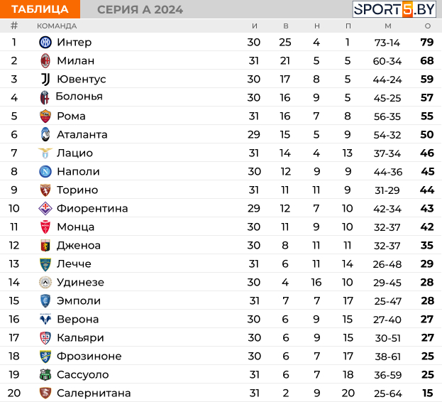442x402 pixels.
Task: Sort by the КОМАНДА column header
Action: coord(57,26)
